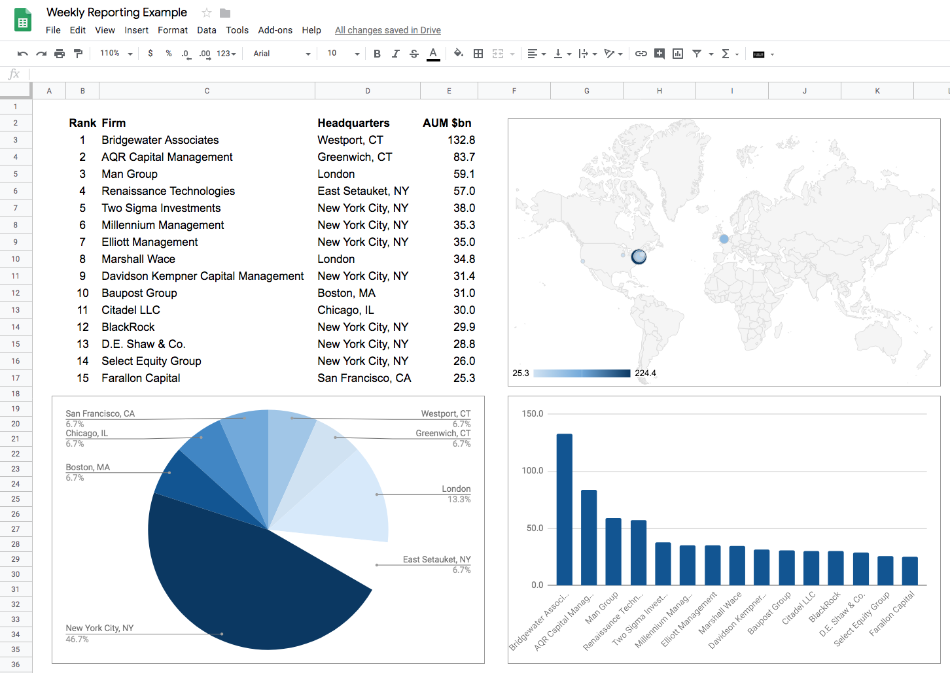Image resolution: width=950 pixels, height=673 pixels.
Task: Select cell containing Bridgewater Associates
Action: [160, 139]
